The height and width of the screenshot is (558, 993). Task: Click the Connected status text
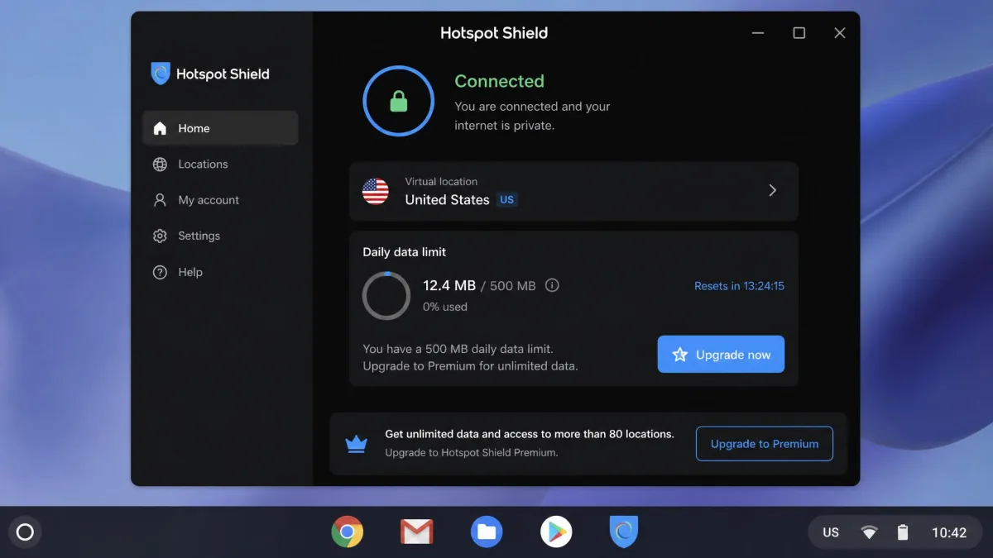click(500, 81)
